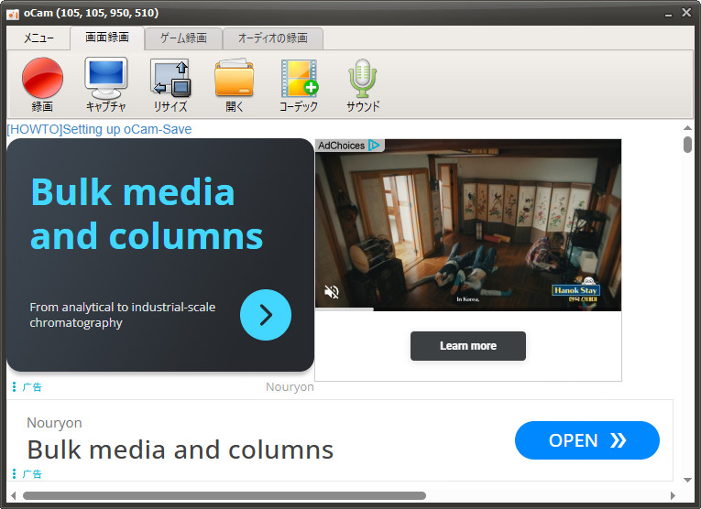This screenshot has height=509, width=701.
Task: Open the コーデック codec settings
Action: 299,84
